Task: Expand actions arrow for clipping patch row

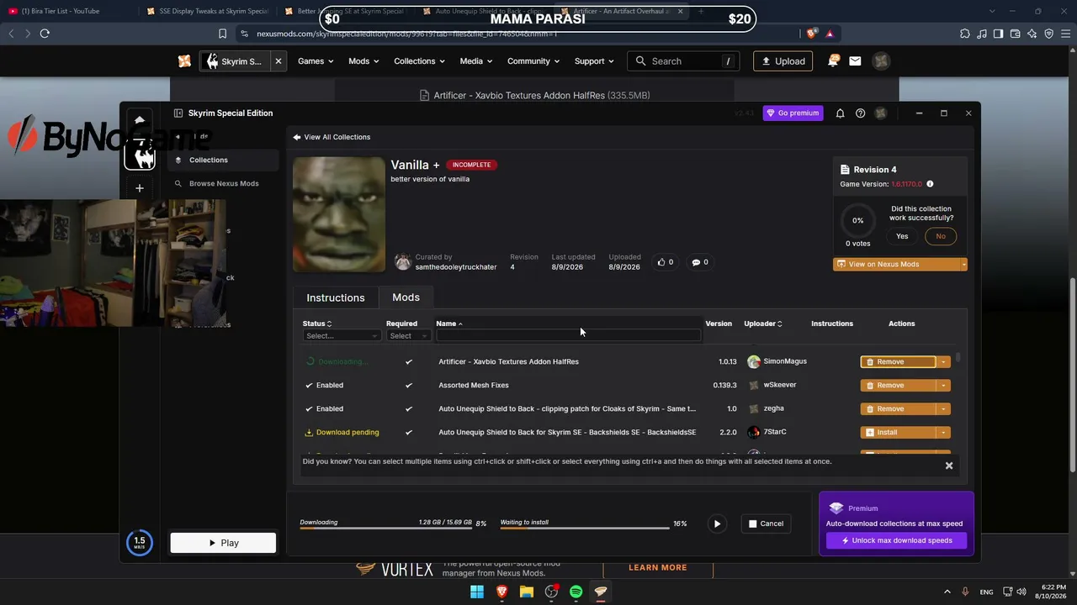Action: 944,409
